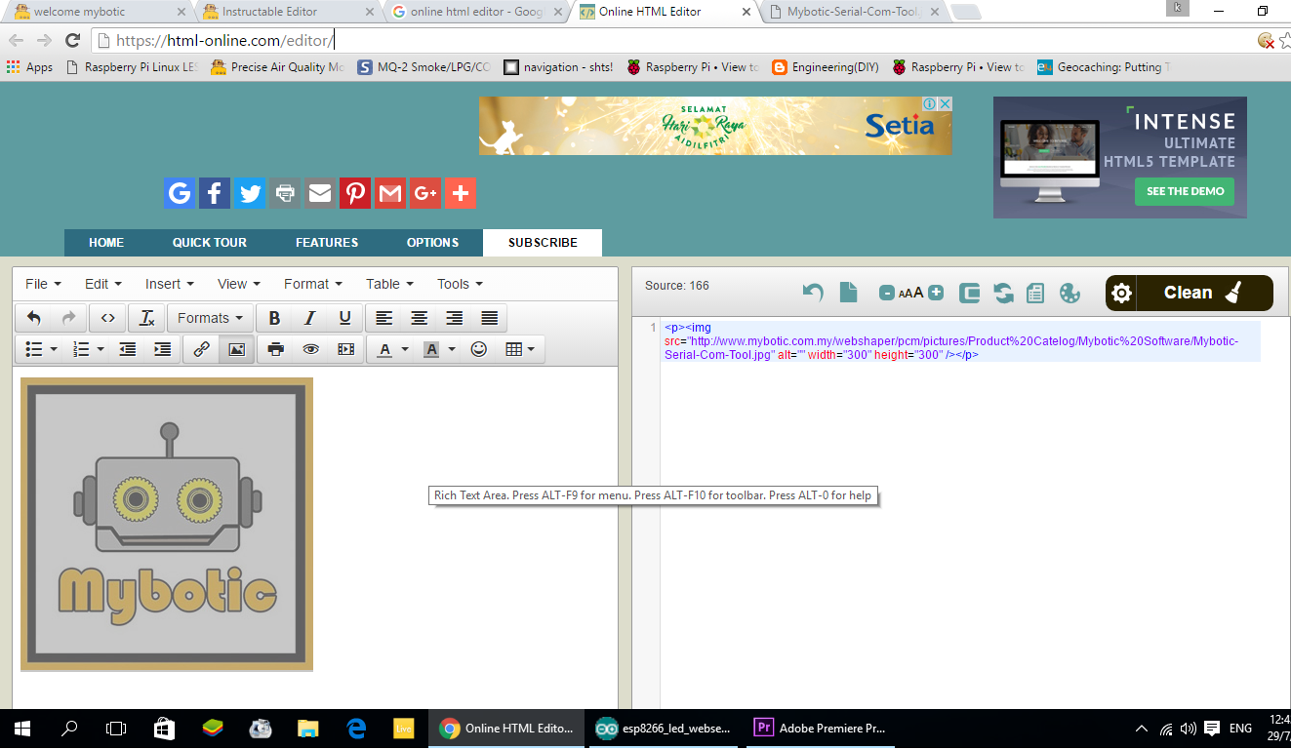Viewport: 1291px width, 750px height.
Task: Click the document text icon in source toolbar
Action: 1036,293
